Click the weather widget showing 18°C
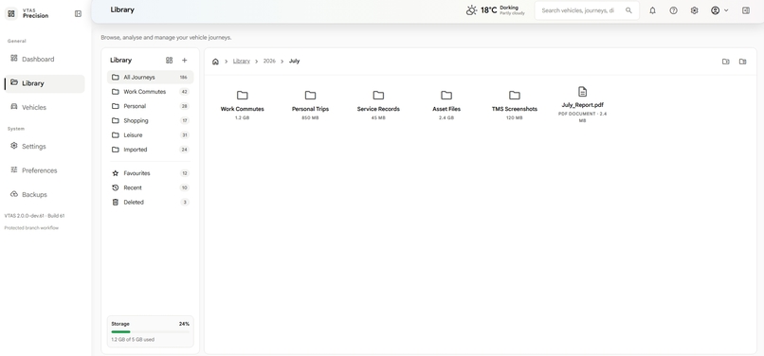 click(x=496, y=10)
